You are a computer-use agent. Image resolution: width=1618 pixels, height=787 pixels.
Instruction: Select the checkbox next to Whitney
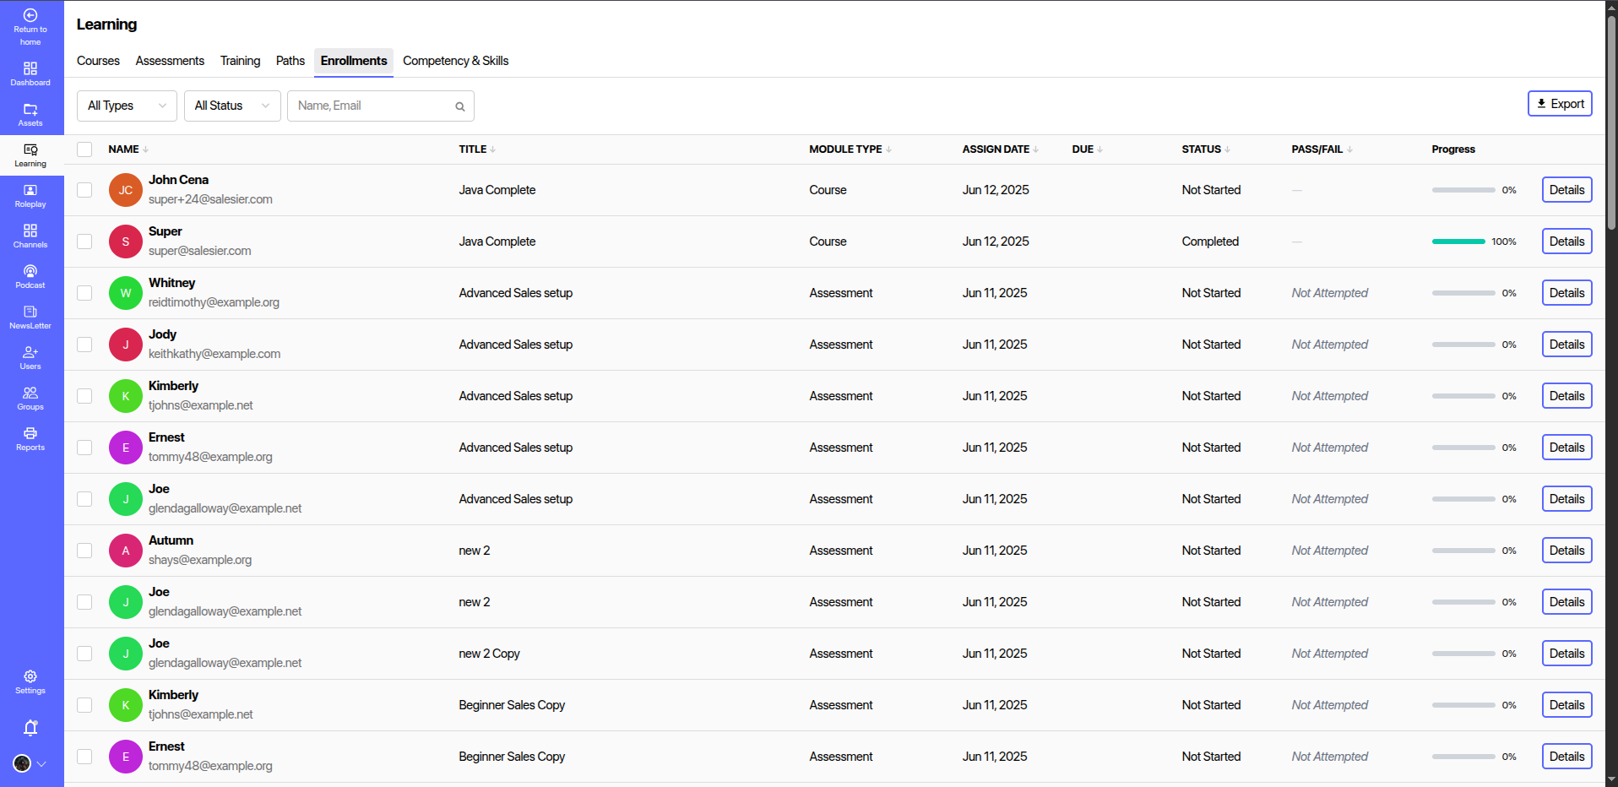tap(84, 293)
